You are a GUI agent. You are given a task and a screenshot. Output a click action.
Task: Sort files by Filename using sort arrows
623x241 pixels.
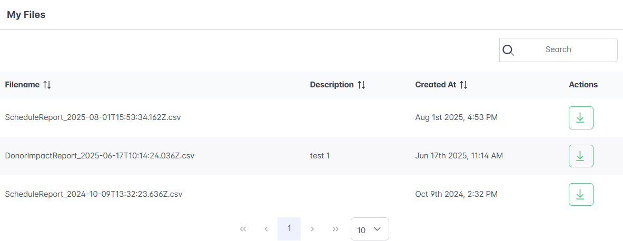[47, 85]
